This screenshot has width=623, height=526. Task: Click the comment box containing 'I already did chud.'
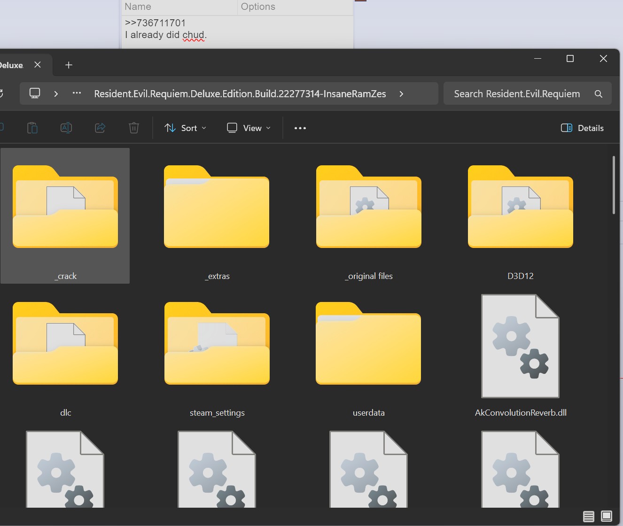click(237, 32)
